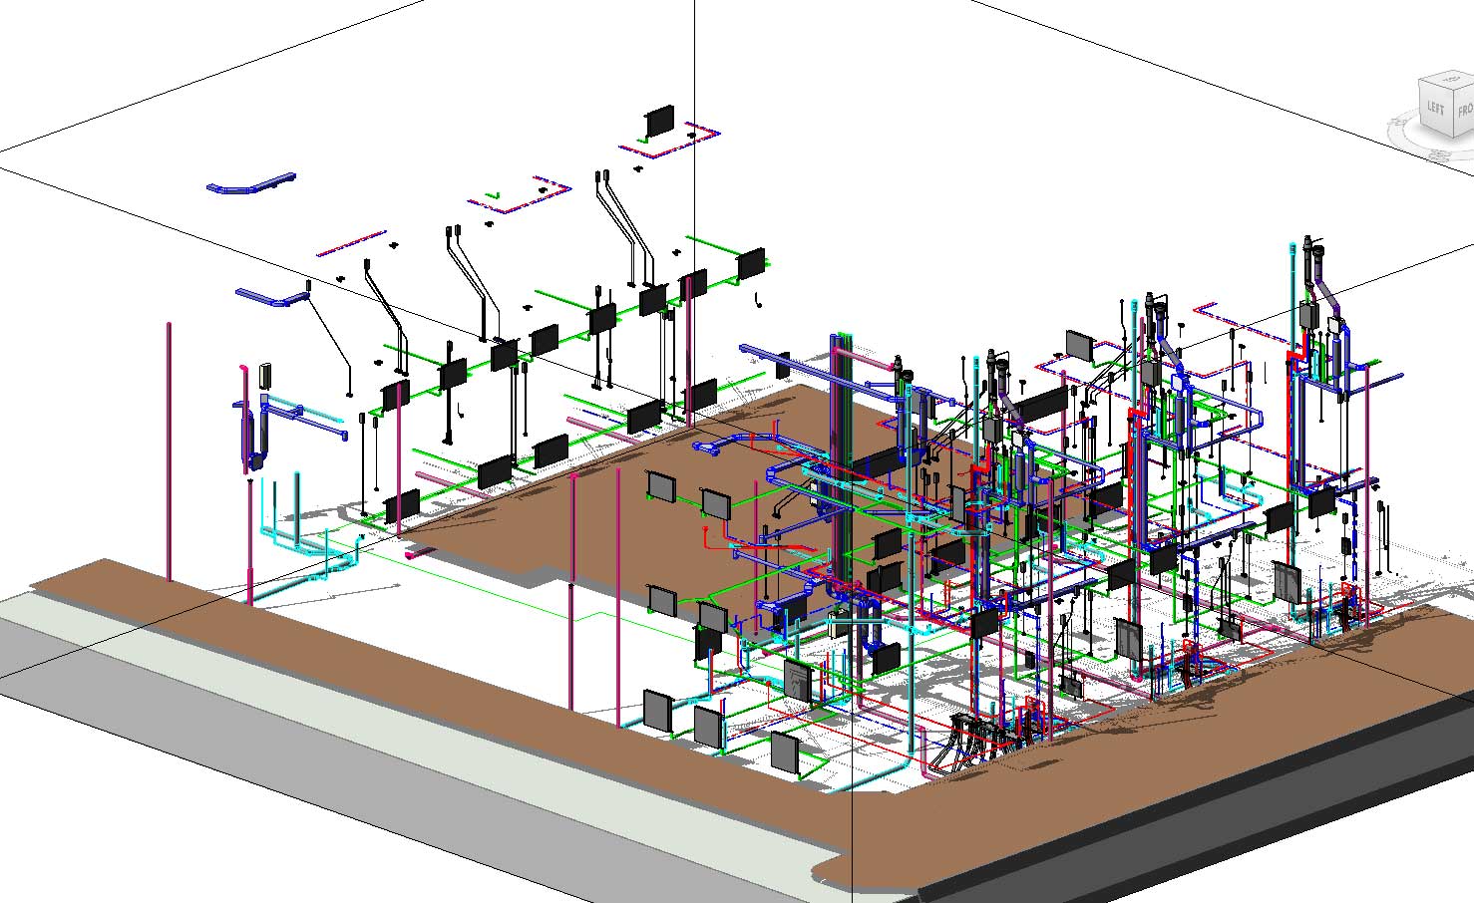
Task: Click the LEFT face of the ViewCube
Action: [1434, 107]
